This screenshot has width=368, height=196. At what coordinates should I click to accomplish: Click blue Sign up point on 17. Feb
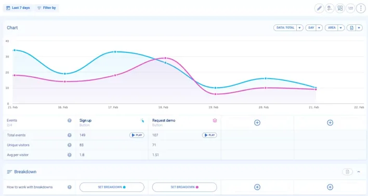click(115, 52)
